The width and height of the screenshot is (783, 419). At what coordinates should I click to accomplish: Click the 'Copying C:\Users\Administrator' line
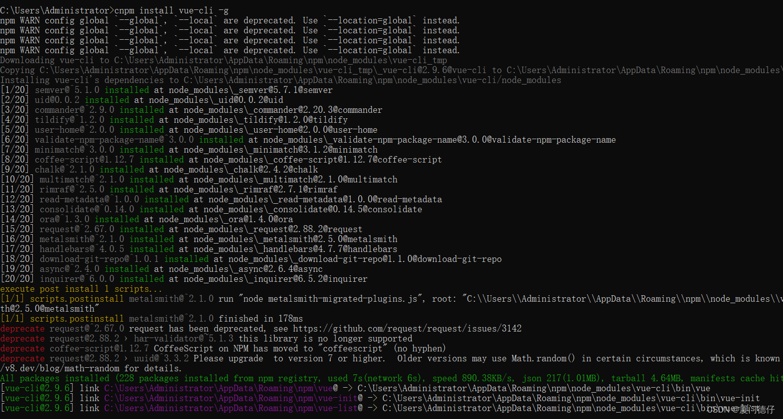coord(391,70)
